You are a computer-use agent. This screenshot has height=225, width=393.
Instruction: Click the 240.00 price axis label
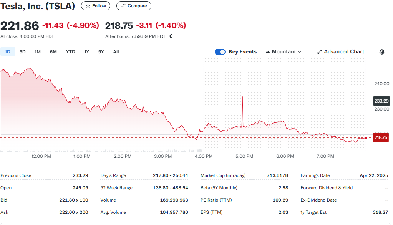pos(382,84)
